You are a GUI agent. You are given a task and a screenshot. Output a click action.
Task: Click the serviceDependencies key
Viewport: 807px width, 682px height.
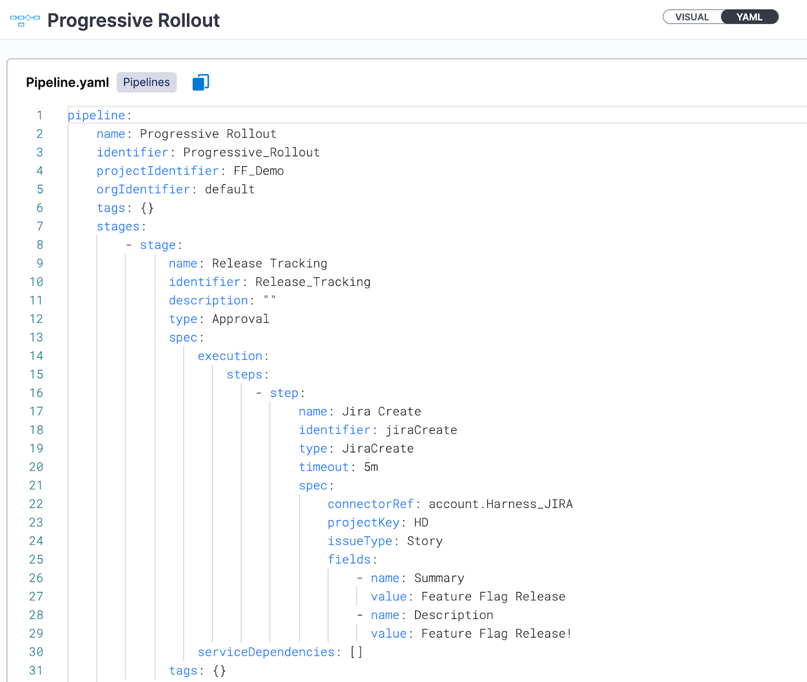click(x=266, y=652)
